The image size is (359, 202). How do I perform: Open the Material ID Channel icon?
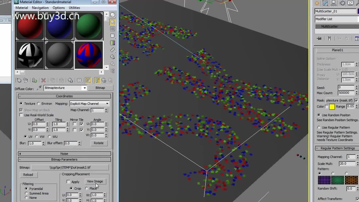tap(79, 80)
